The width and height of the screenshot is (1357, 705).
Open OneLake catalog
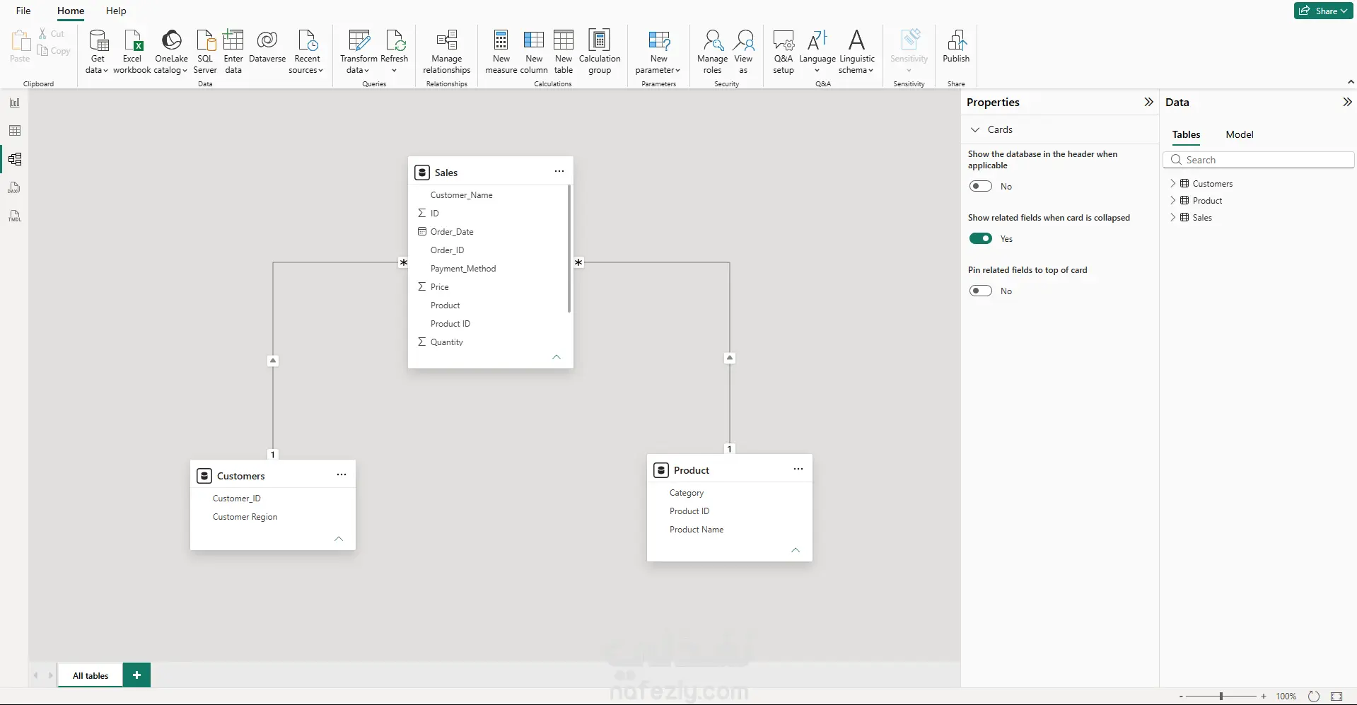pos(171,52)
